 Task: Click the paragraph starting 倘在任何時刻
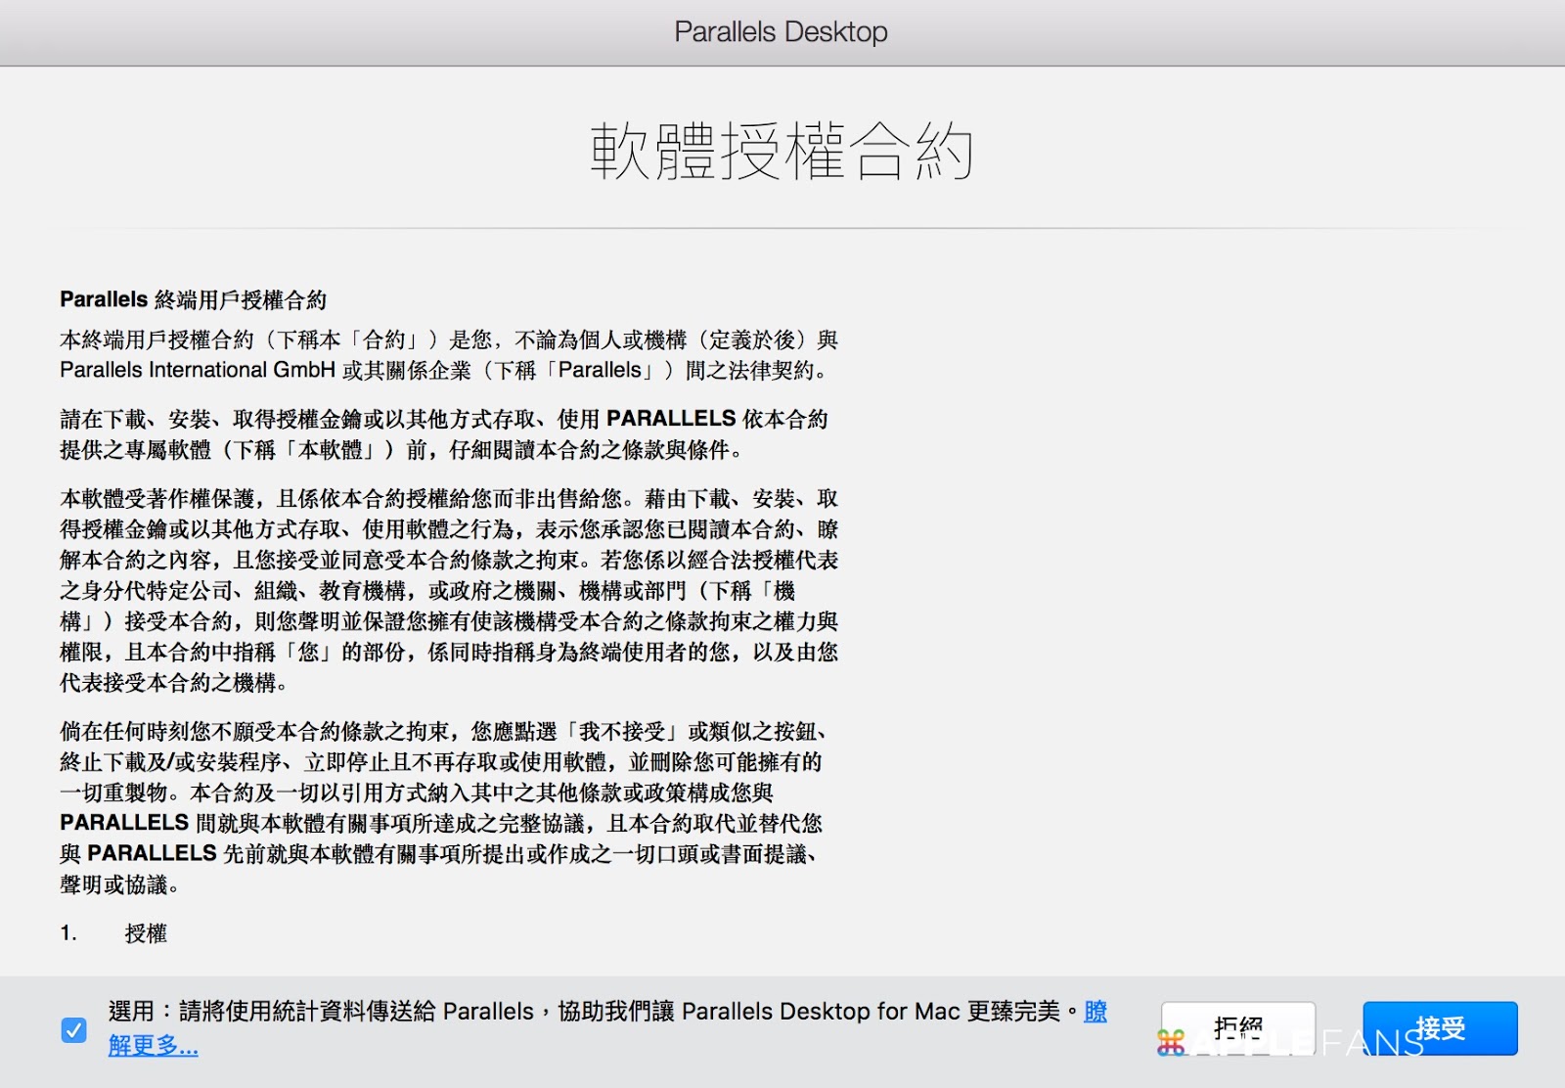tap(443, 807)
